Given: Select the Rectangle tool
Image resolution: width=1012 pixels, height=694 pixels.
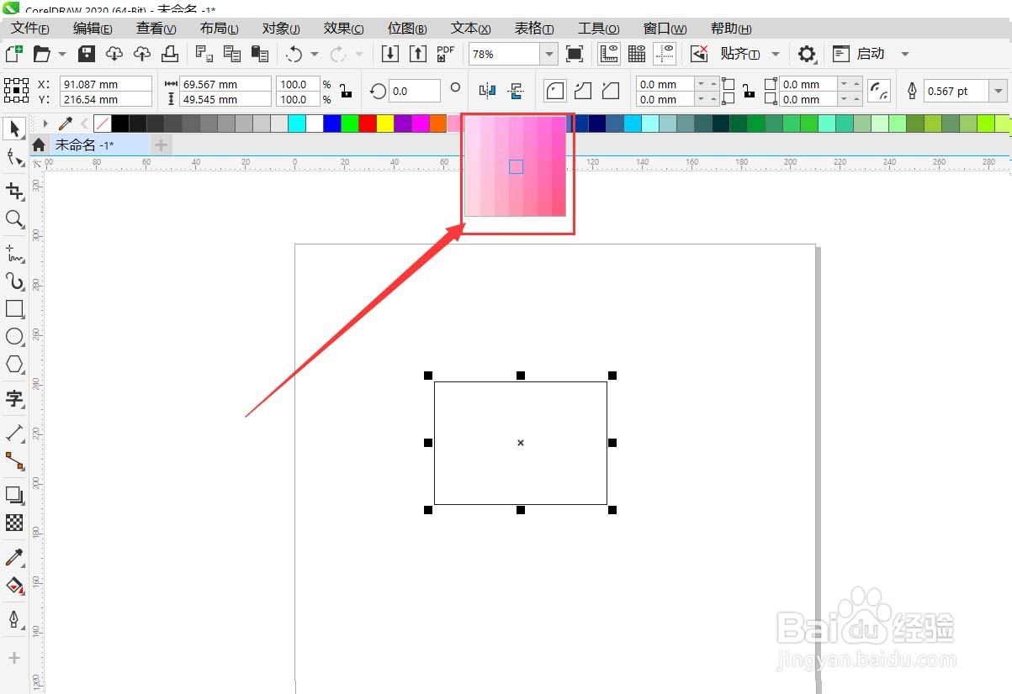Looking at the screenshot, I should click(x=14, y=308).
